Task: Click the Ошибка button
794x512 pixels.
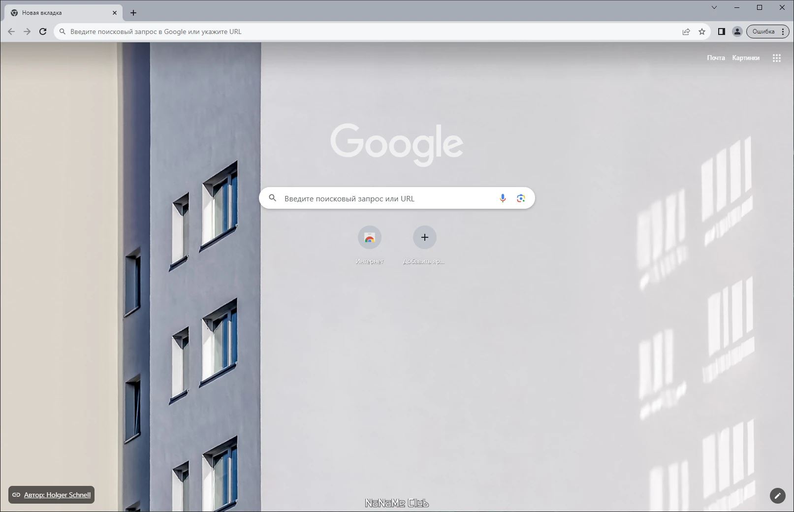Action: coord(764,31)
